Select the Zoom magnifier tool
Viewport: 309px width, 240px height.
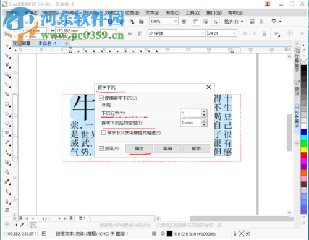[x=7, y=75]
